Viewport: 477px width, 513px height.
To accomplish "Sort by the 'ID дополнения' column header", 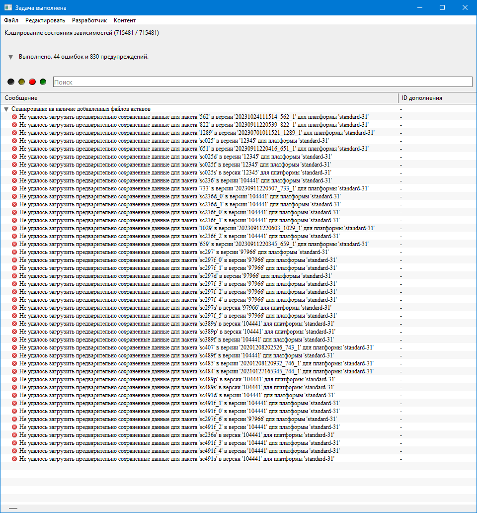I will pos(437,98).
